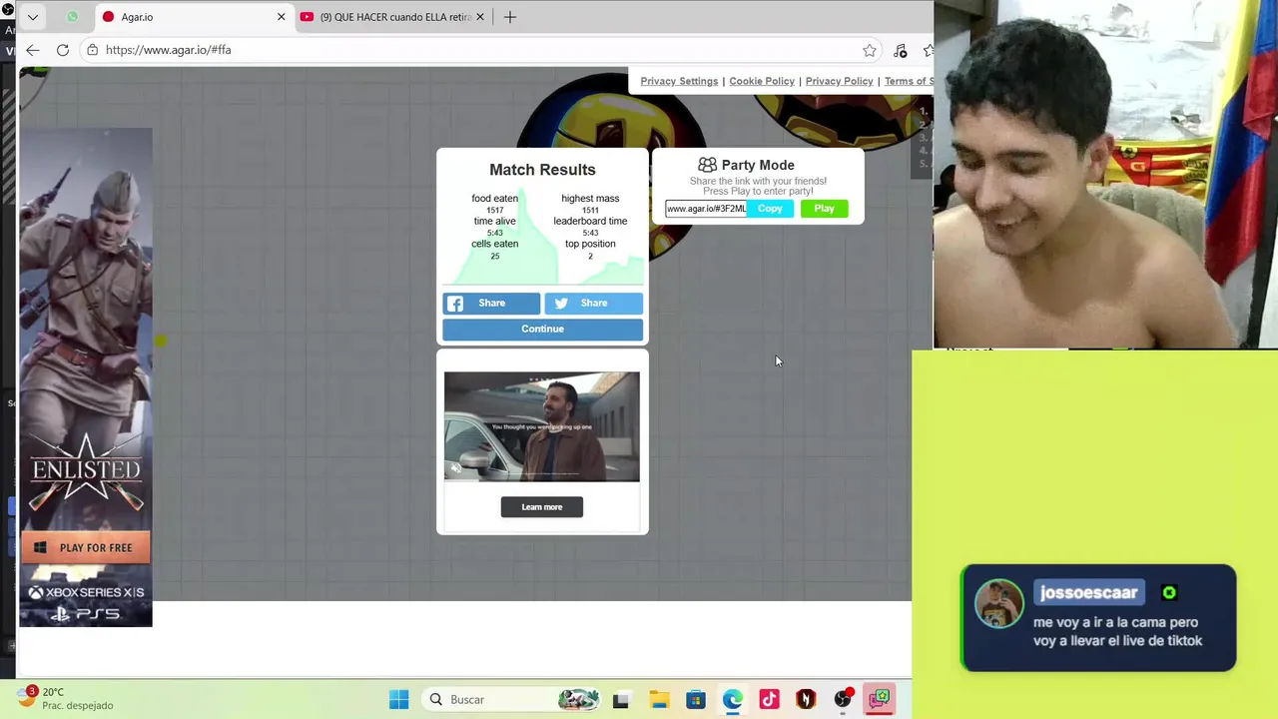
Task: Open Task View from the taskbar
Action: (620, 700)
